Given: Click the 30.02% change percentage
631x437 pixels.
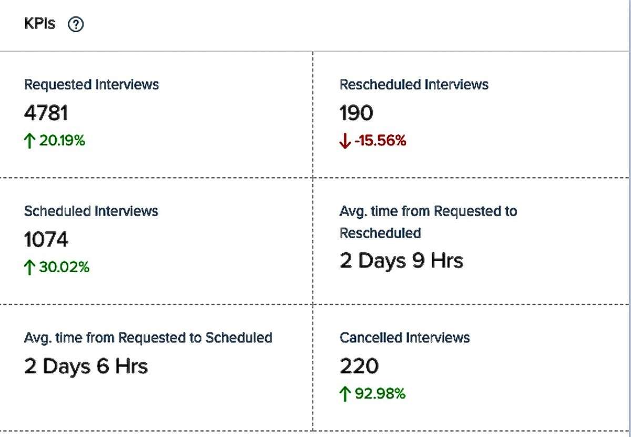Looking at the screenshot, I should coord(64,267).
